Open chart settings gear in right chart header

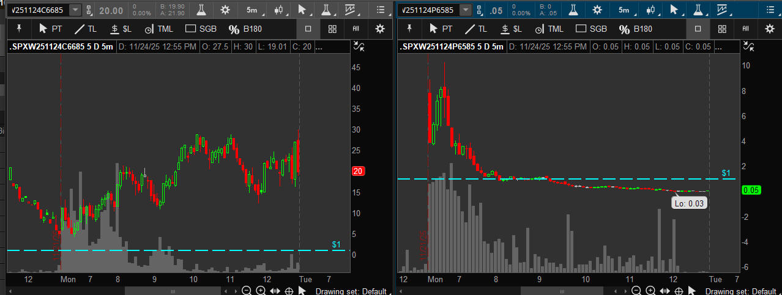pos(597,10)
